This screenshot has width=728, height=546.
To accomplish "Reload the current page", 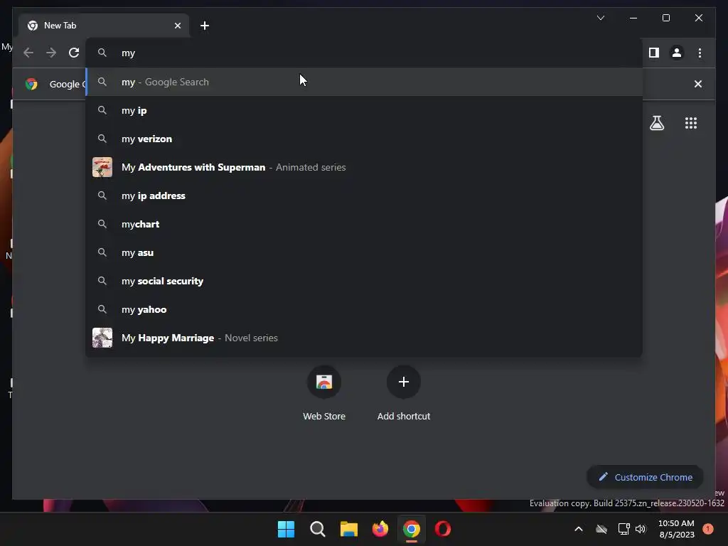I will (x=74, y=53).
